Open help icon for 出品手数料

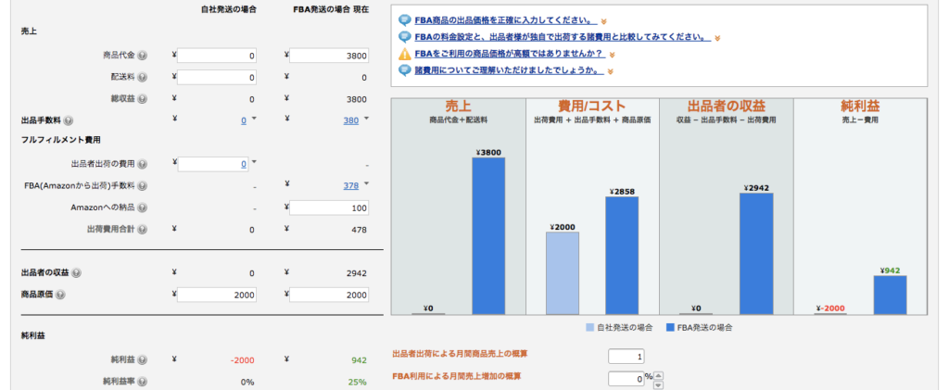[x=69, y=120]
